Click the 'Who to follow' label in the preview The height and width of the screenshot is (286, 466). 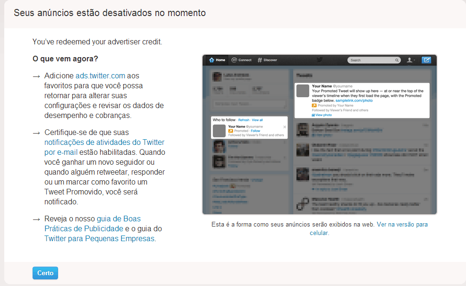pos(224,120)
